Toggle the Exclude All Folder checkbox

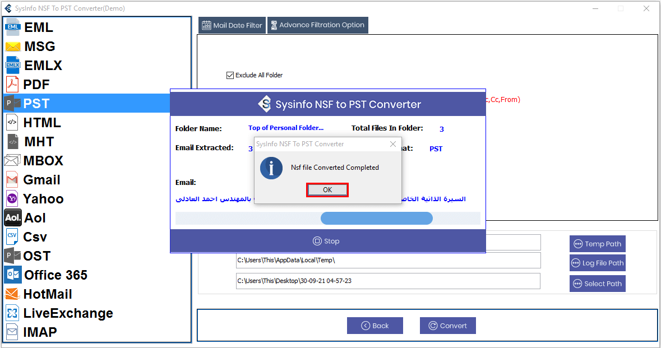230,76
